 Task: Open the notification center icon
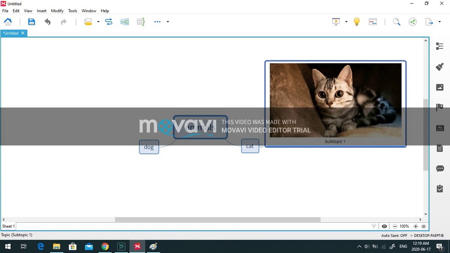(x=439, y=246)
